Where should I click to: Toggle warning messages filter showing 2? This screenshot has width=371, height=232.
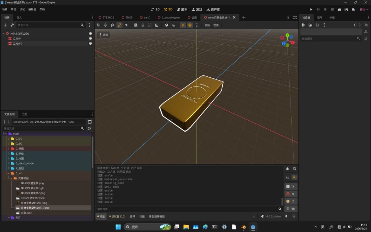(x=291, y=201)
